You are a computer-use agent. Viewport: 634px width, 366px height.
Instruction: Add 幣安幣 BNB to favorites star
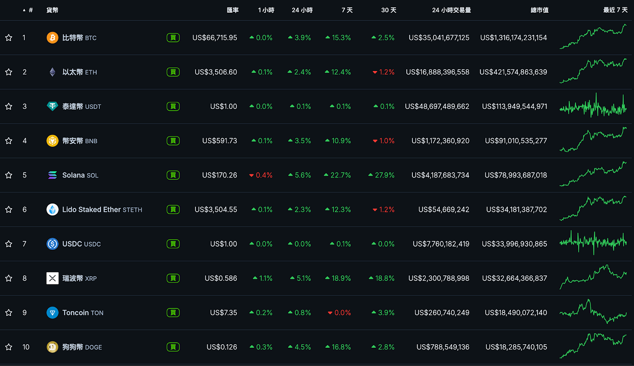[9, 141]
